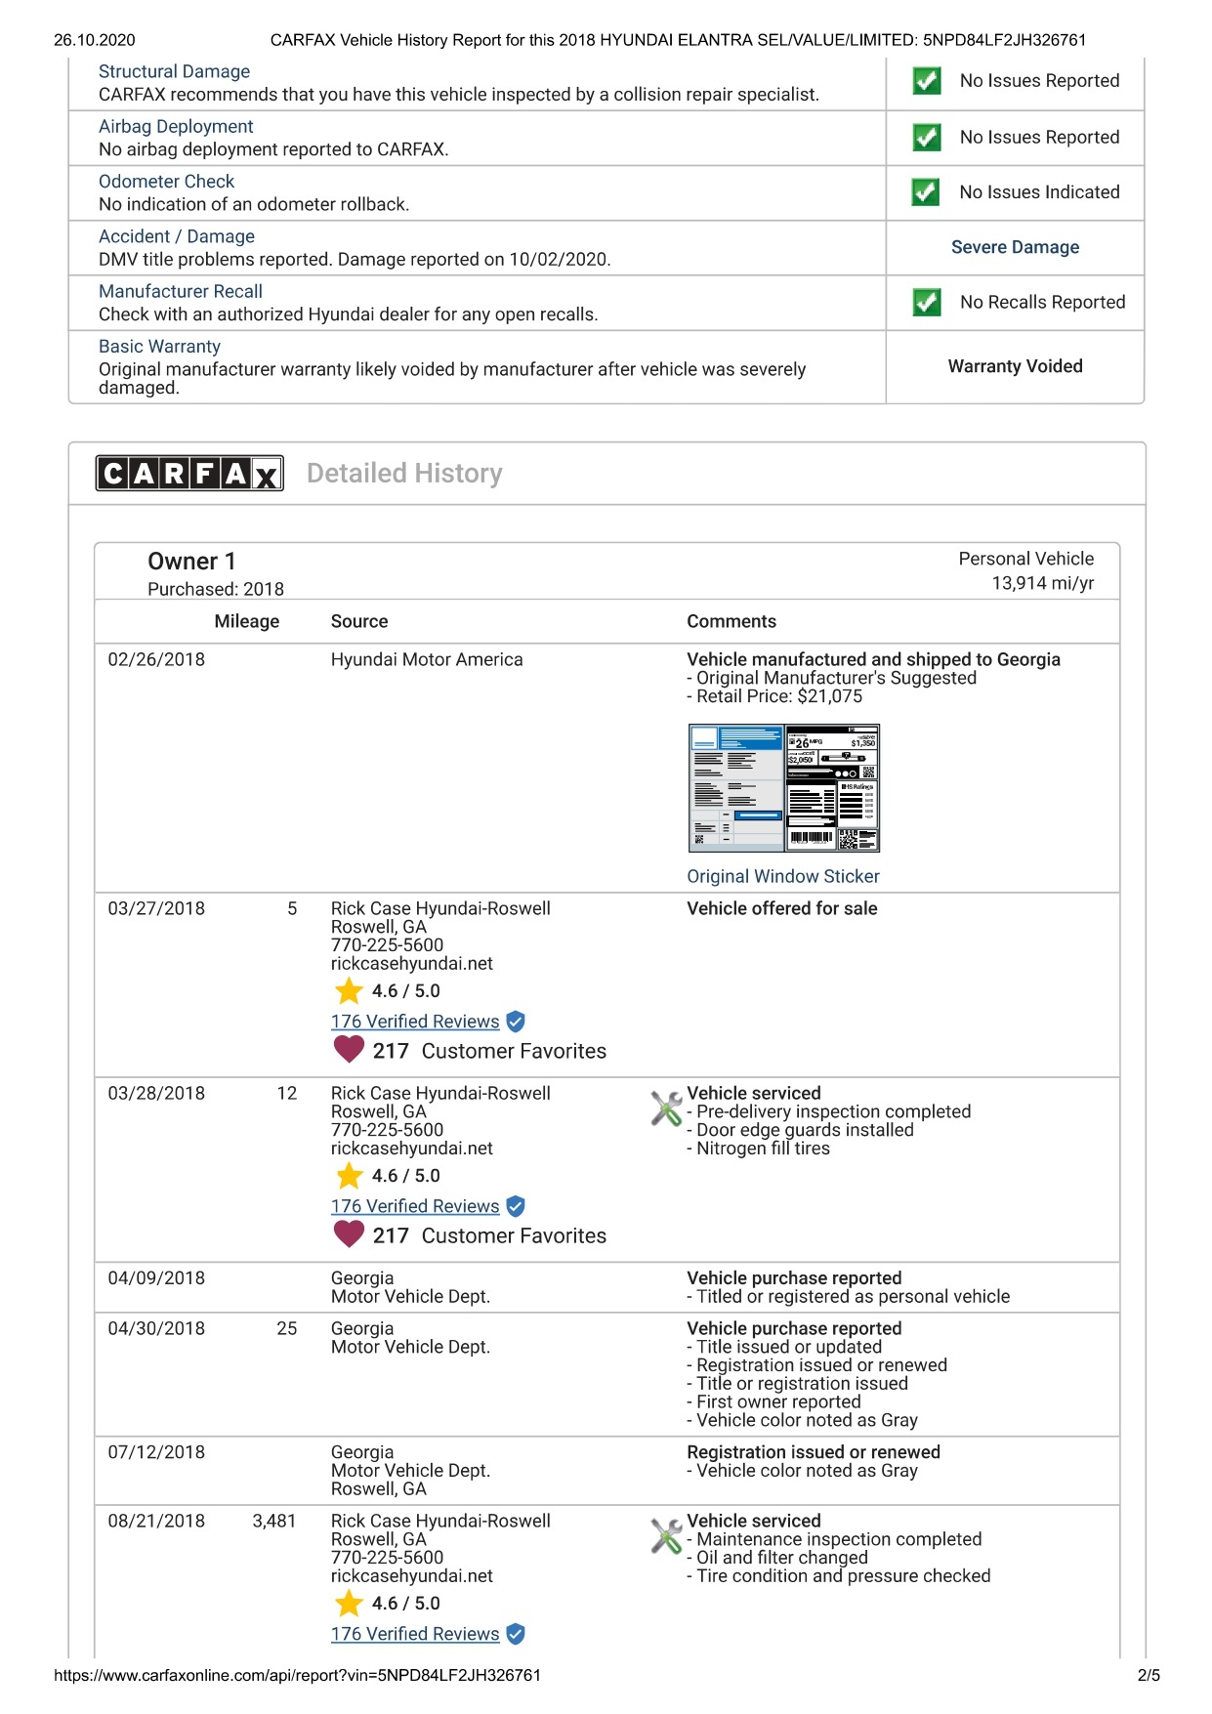Open the Accident / Damage link
The image size is (1212, 1714).
pyautogui.click(x=177, y=236)
